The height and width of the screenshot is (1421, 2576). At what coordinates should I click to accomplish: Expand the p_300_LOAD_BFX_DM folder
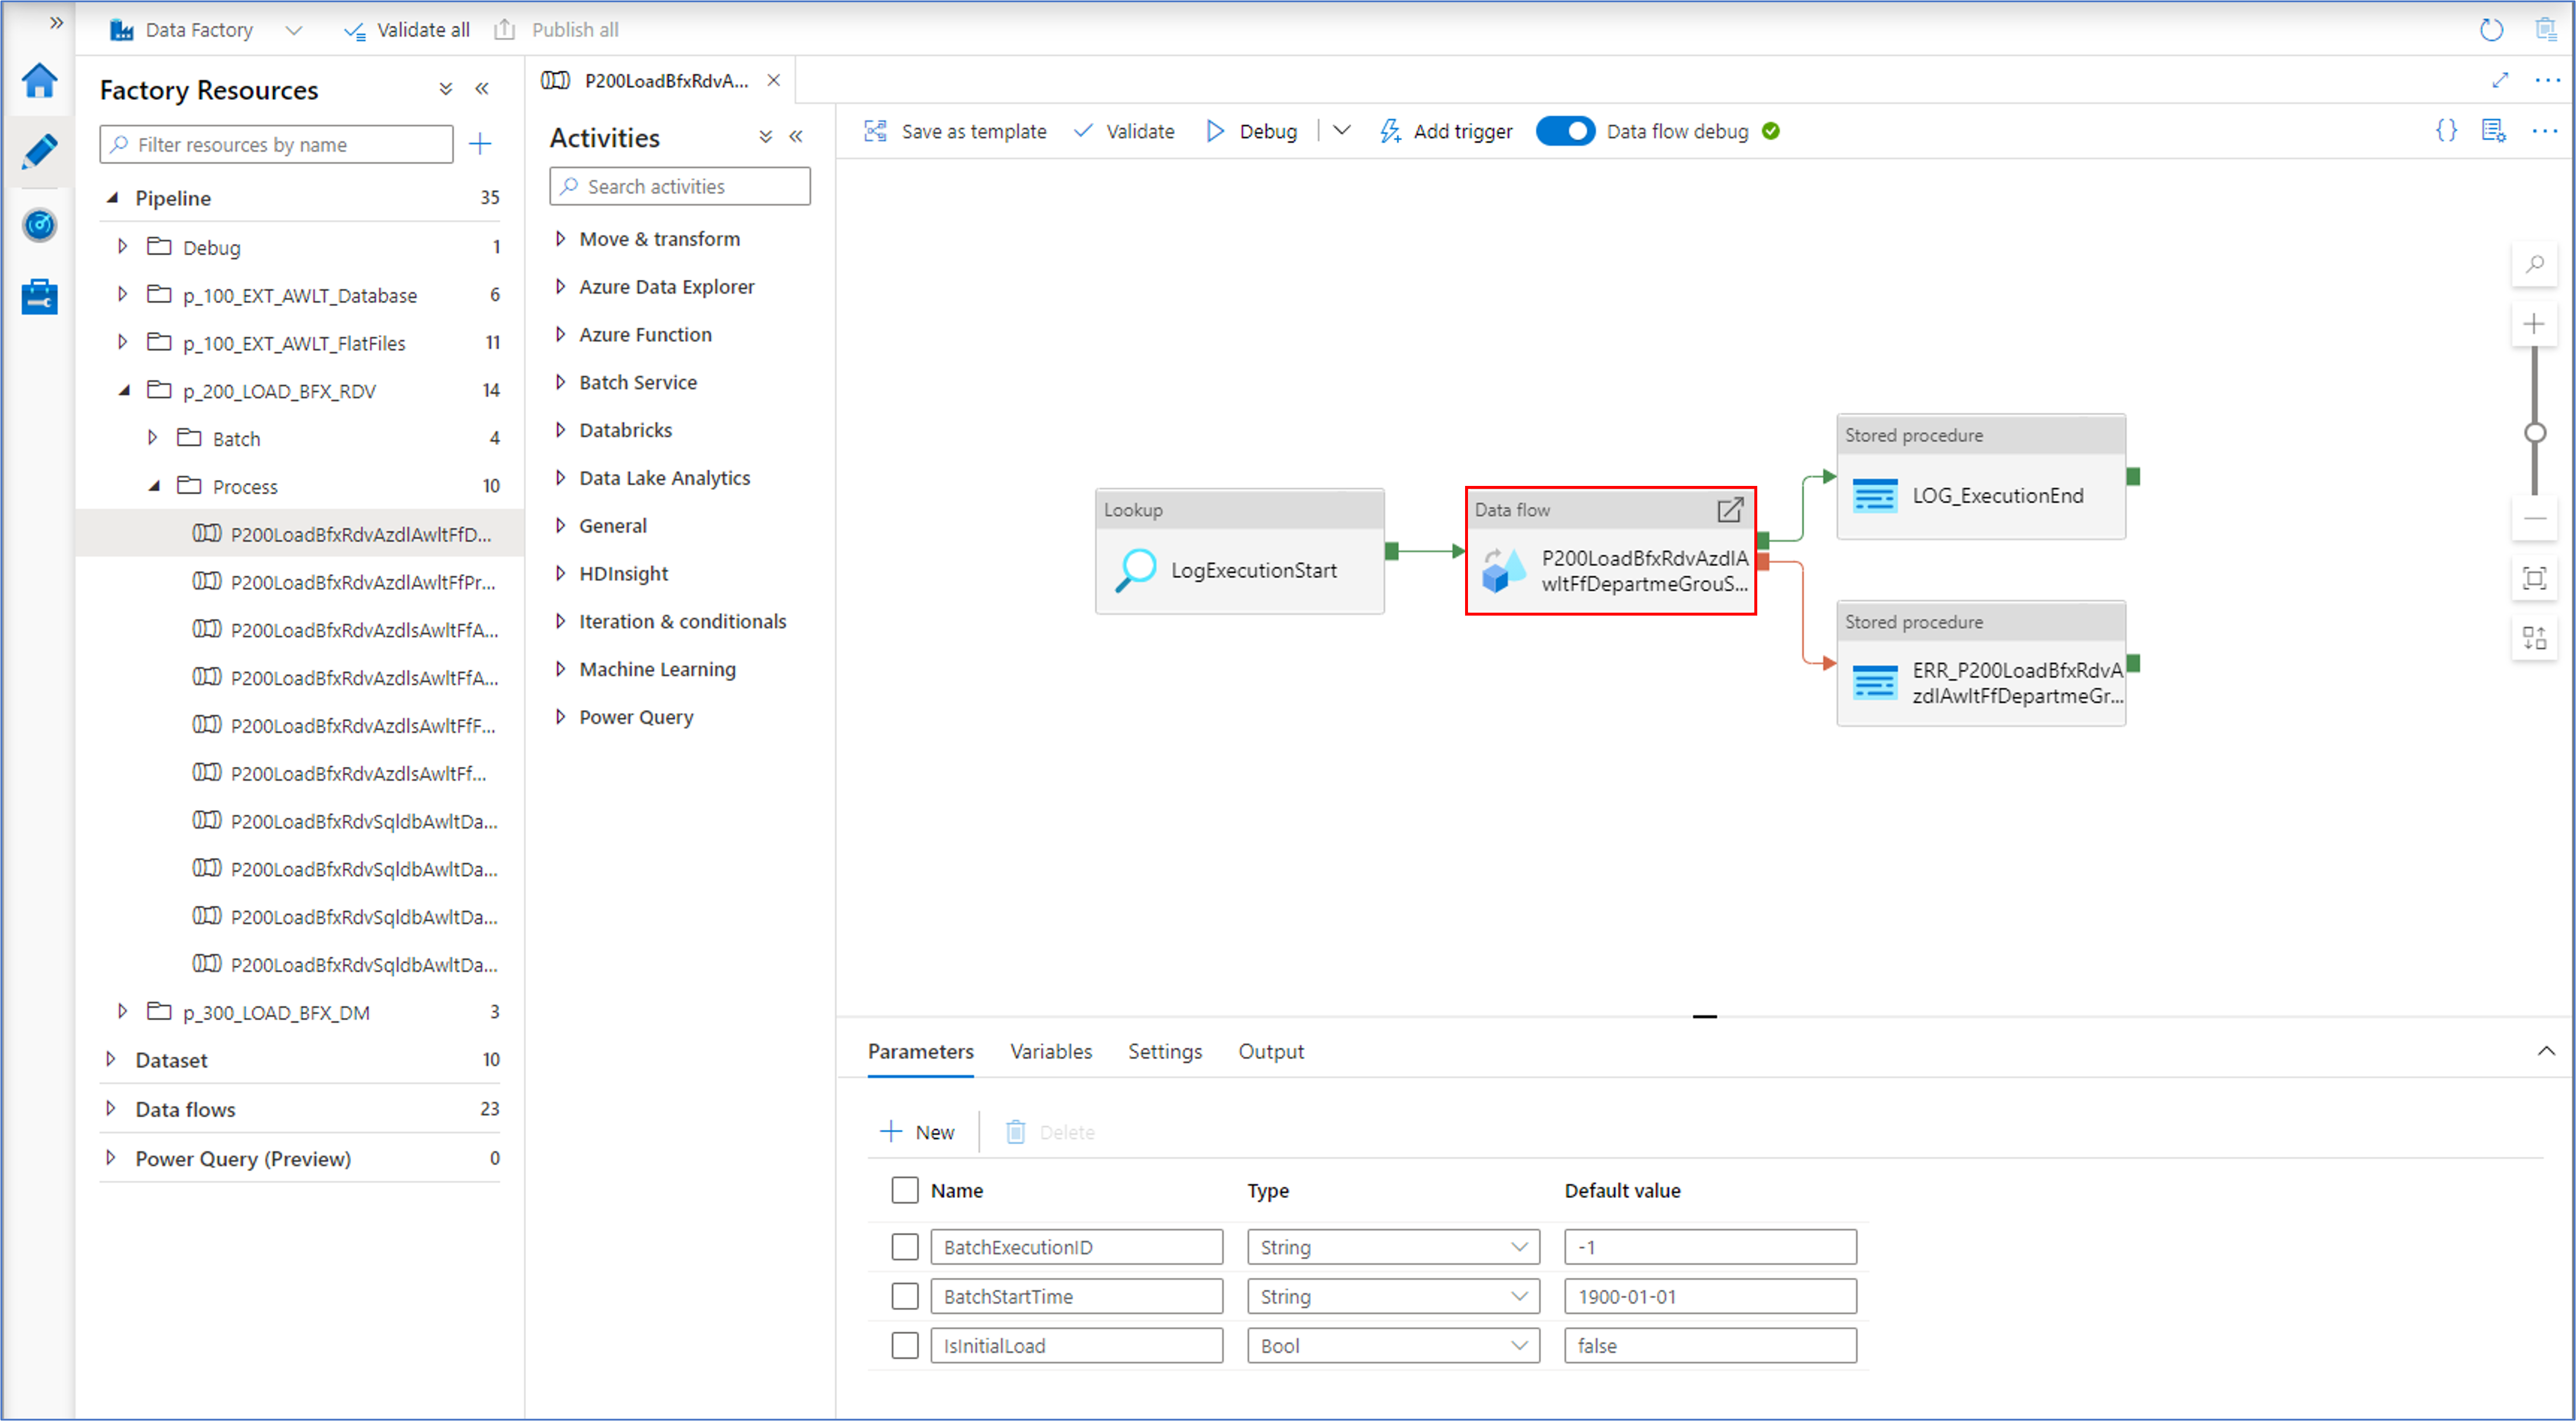pyautogui.click(x=122, y=1012)
